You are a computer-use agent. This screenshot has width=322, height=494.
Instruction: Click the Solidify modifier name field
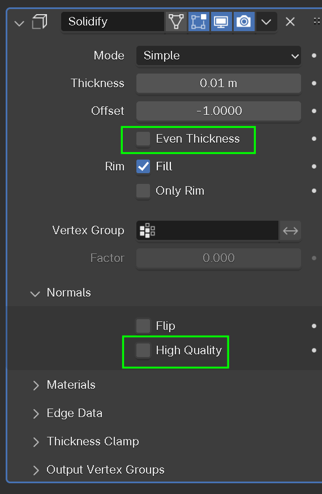[x=113, y=22]
